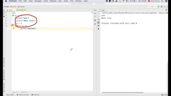Click the 'if a == 1' editor breadcrumb
The image size is (171, 96).
[15, 92]
